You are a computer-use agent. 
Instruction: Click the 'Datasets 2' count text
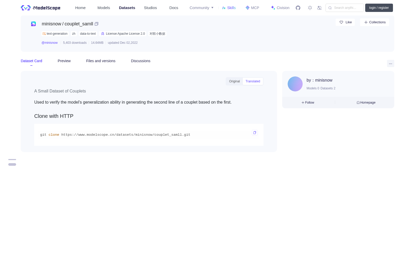tap(328, 88)
